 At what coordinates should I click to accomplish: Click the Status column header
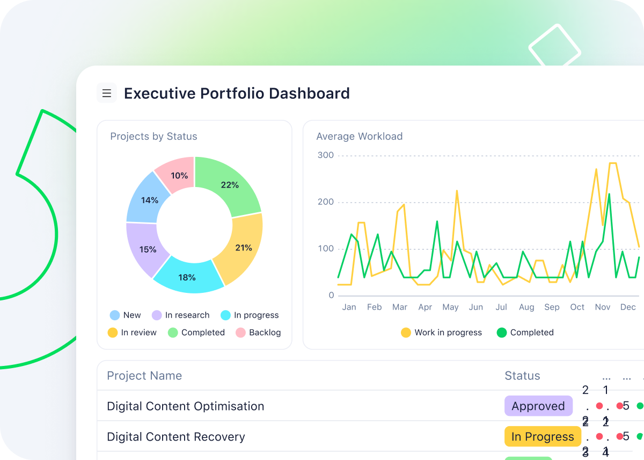[x=522, y=376]
